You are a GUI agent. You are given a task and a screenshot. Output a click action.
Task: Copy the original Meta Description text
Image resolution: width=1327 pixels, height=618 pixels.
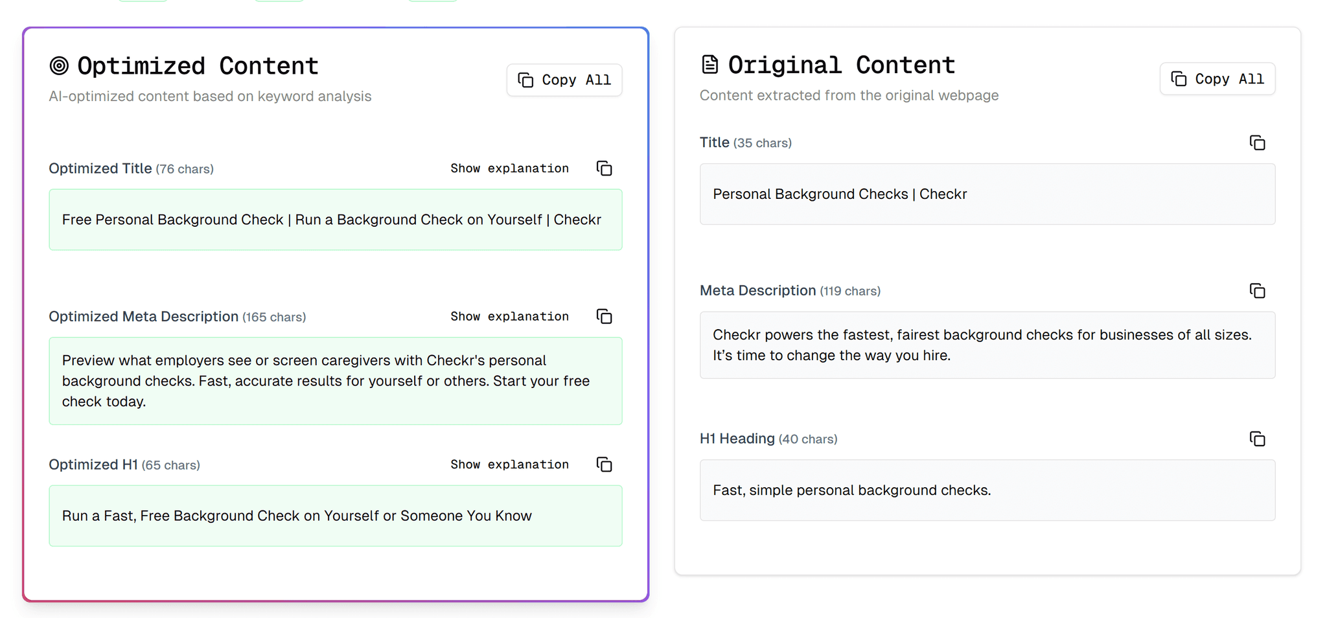click(x=1257, y=291)
